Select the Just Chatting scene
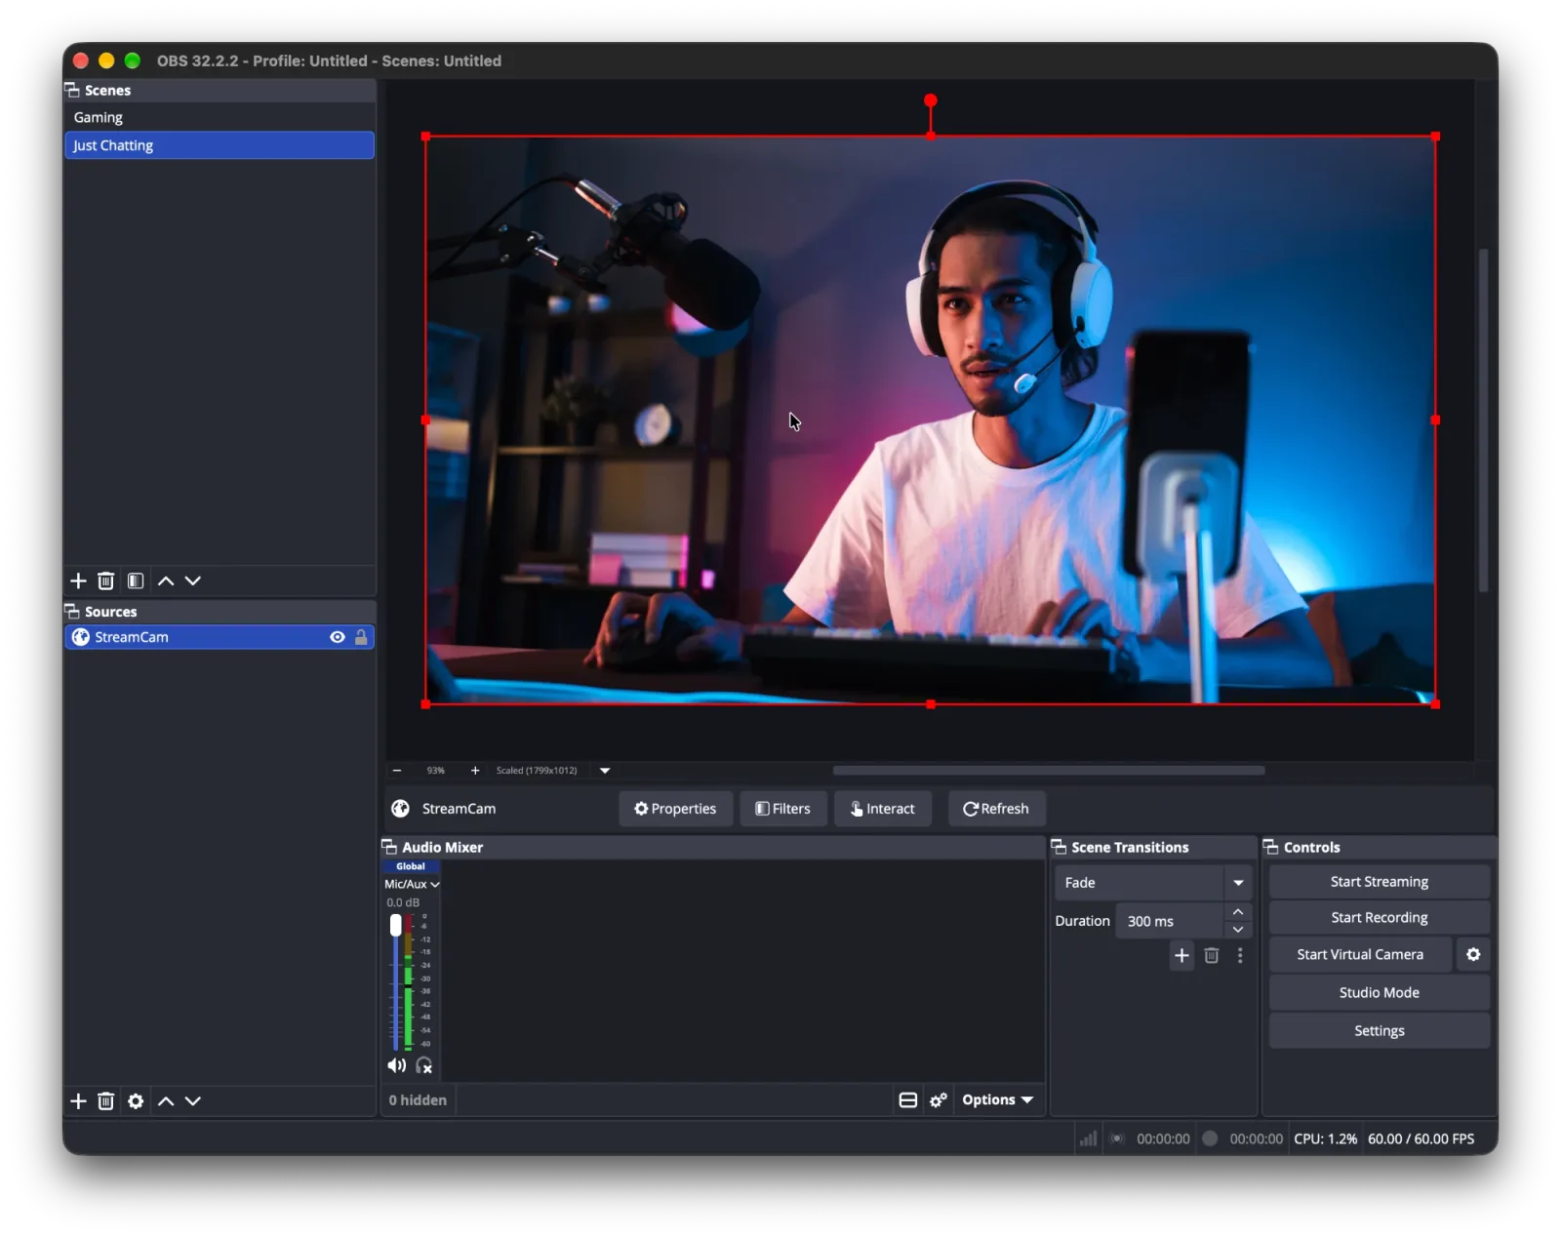This screenshot has height=1238, width=1561. point(220,145)
